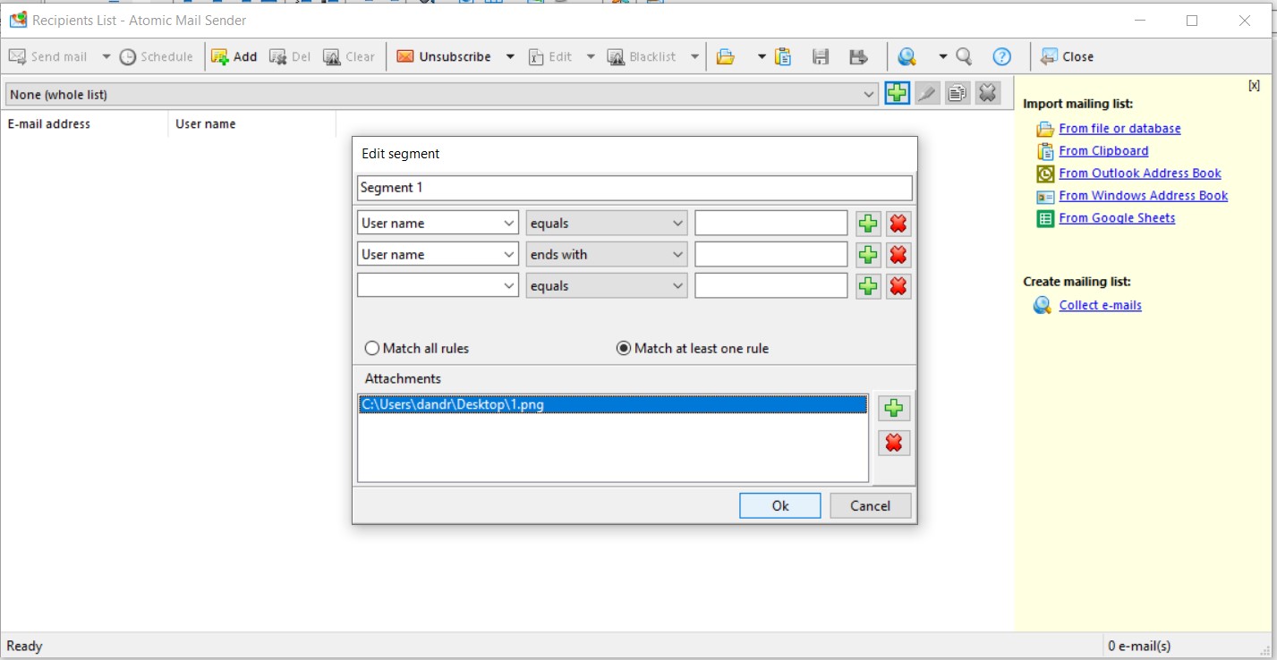Delete third rule with its red X

(898, 286)
